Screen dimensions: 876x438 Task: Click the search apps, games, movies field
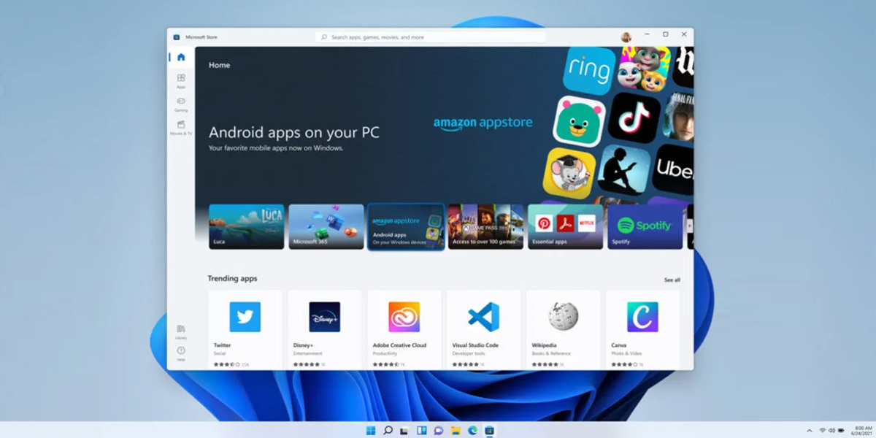pyautogui.click(x=431, y=36)
